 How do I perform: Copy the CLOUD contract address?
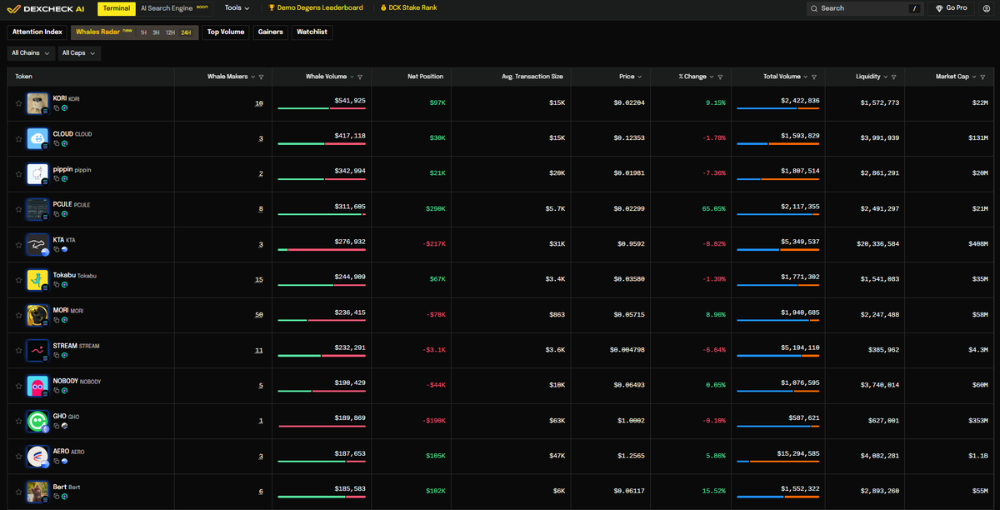click(x=57, y=143)
